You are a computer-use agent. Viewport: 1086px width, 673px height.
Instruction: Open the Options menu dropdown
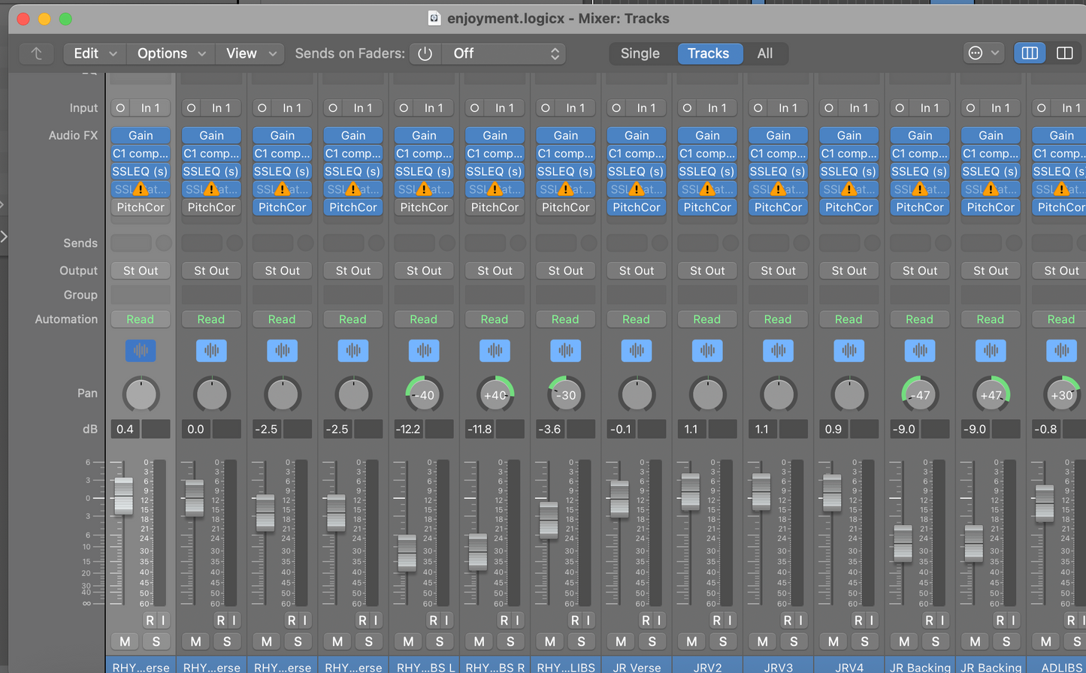coord(171,53)
